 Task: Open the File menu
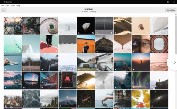[2, 6]
